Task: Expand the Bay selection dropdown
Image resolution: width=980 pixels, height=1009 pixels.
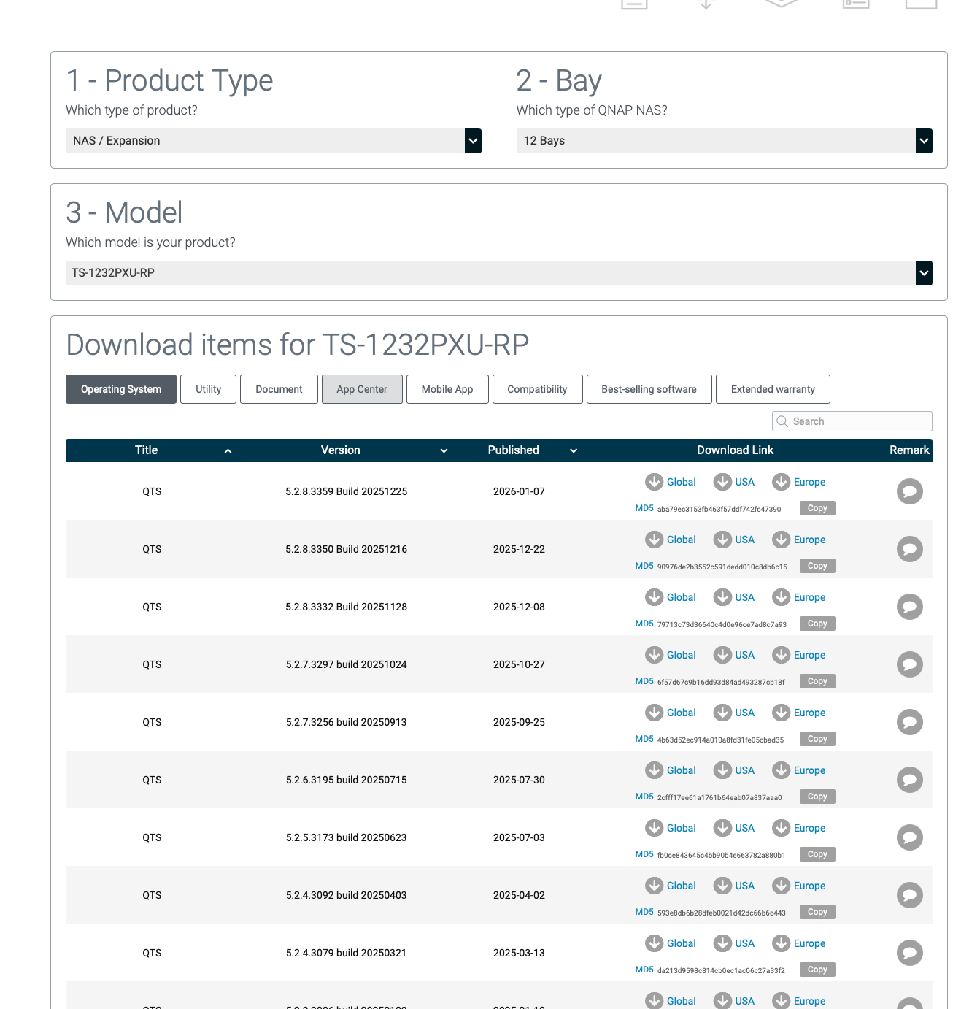Action: 724,141
